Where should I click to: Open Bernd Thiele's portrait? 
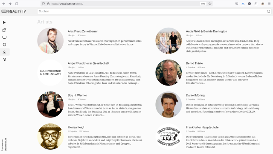coord(168,73)
